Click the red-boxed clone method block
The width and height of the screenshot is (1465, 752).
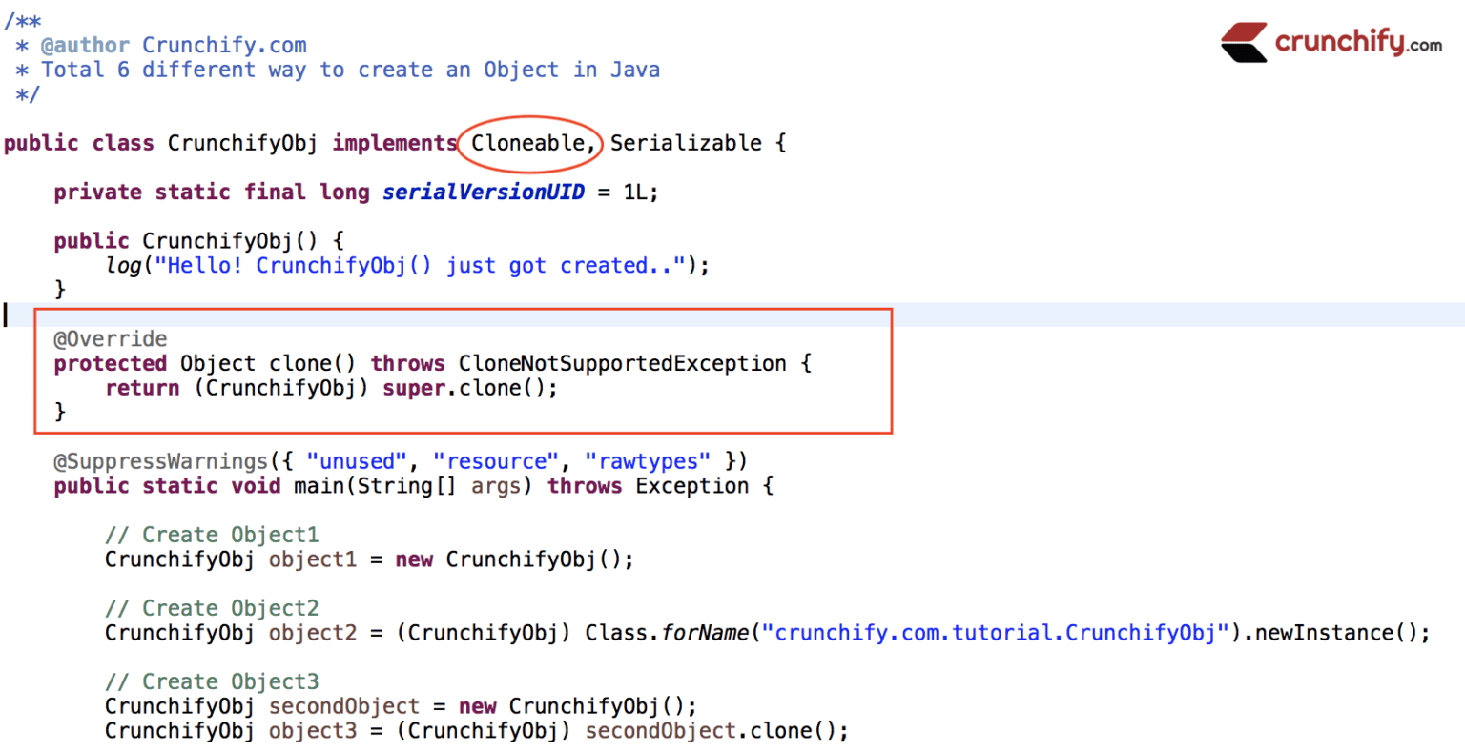click(463, 372)
